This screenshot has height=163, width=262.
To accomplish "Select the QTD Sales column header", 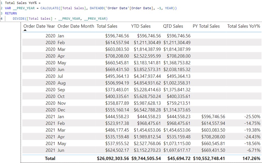I will point(173,26).
